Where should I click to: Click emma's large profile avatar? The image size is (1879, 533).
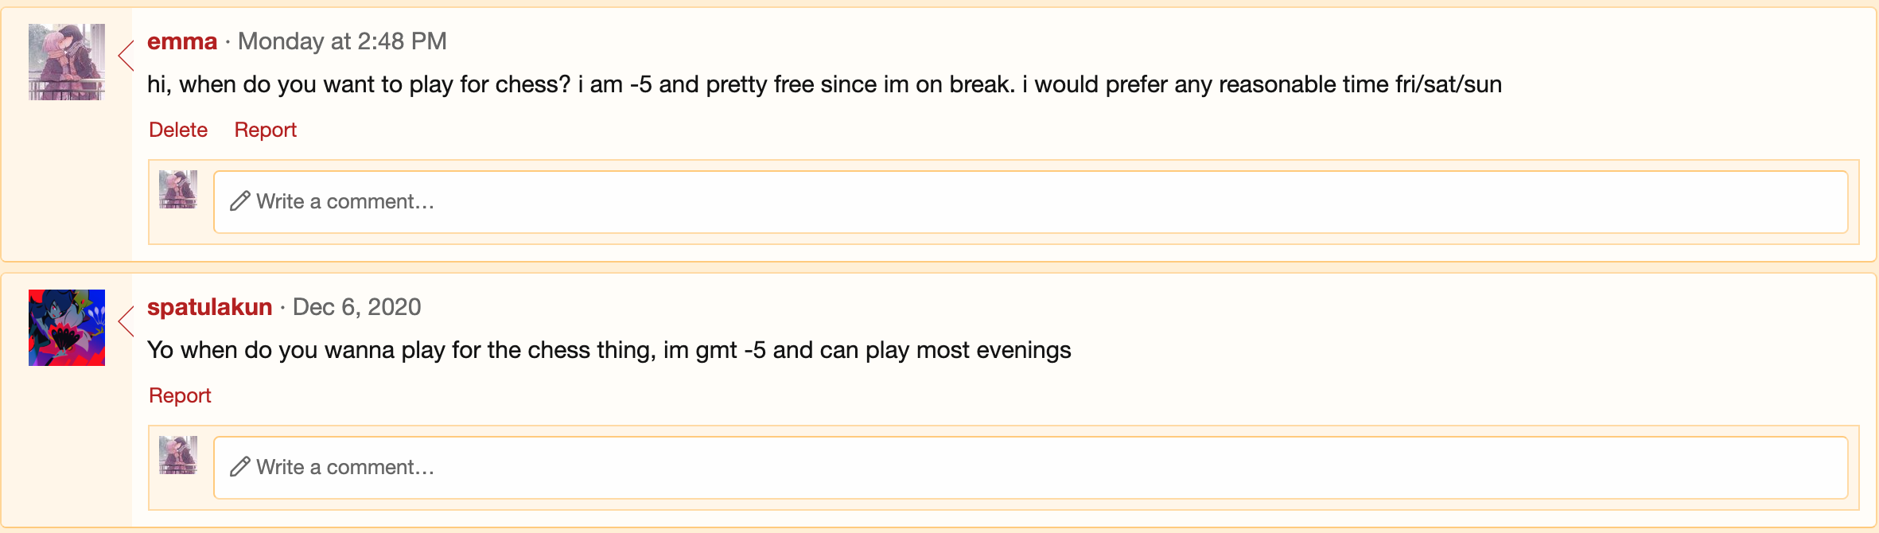point(67,62)
